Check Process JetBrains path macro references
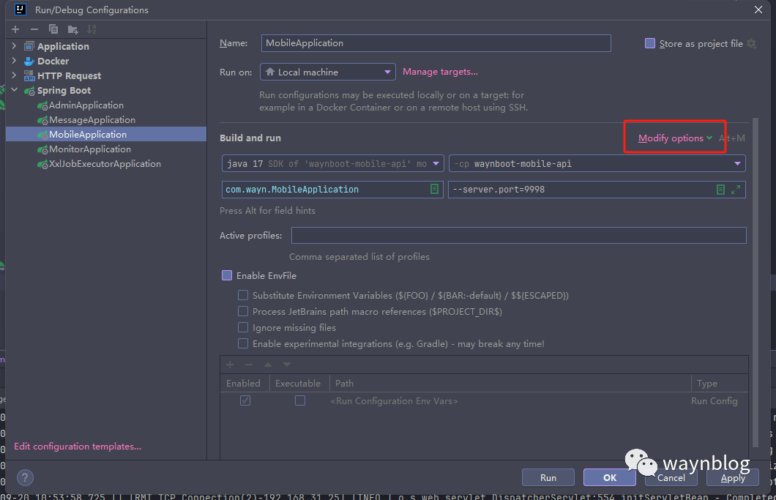 (x=243, y=311)
